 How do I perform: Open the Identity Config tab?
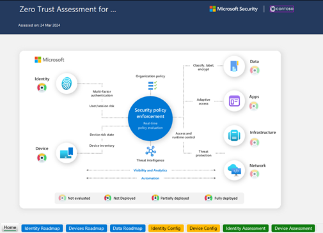pyautogui.click(x=166, y=229)
